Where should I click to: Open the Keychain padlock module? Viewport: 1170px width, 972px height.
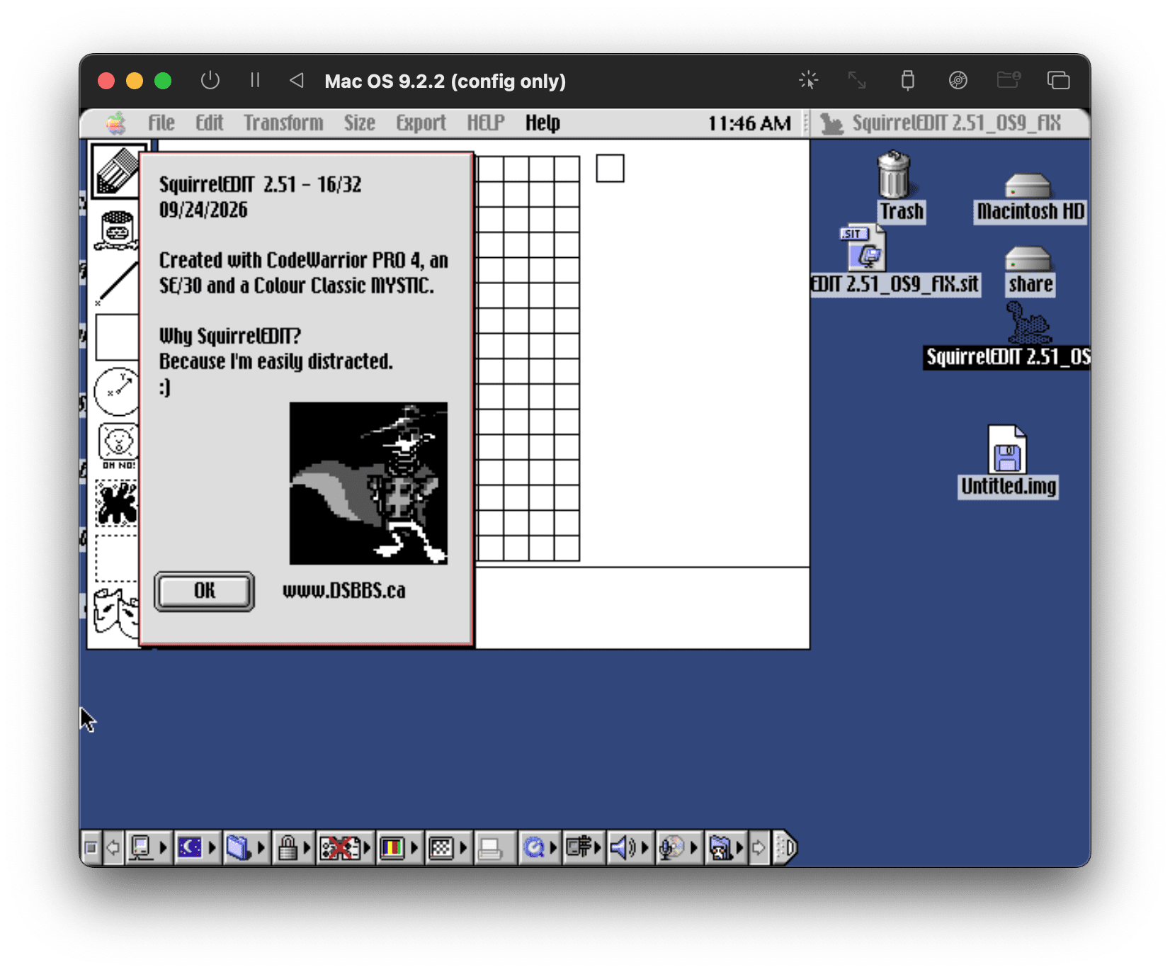point(293,847)
